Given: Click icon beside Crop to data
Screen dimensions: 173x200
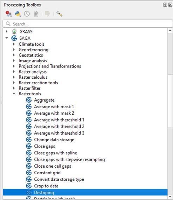Looking at the screenshot, I should (29, 186).
